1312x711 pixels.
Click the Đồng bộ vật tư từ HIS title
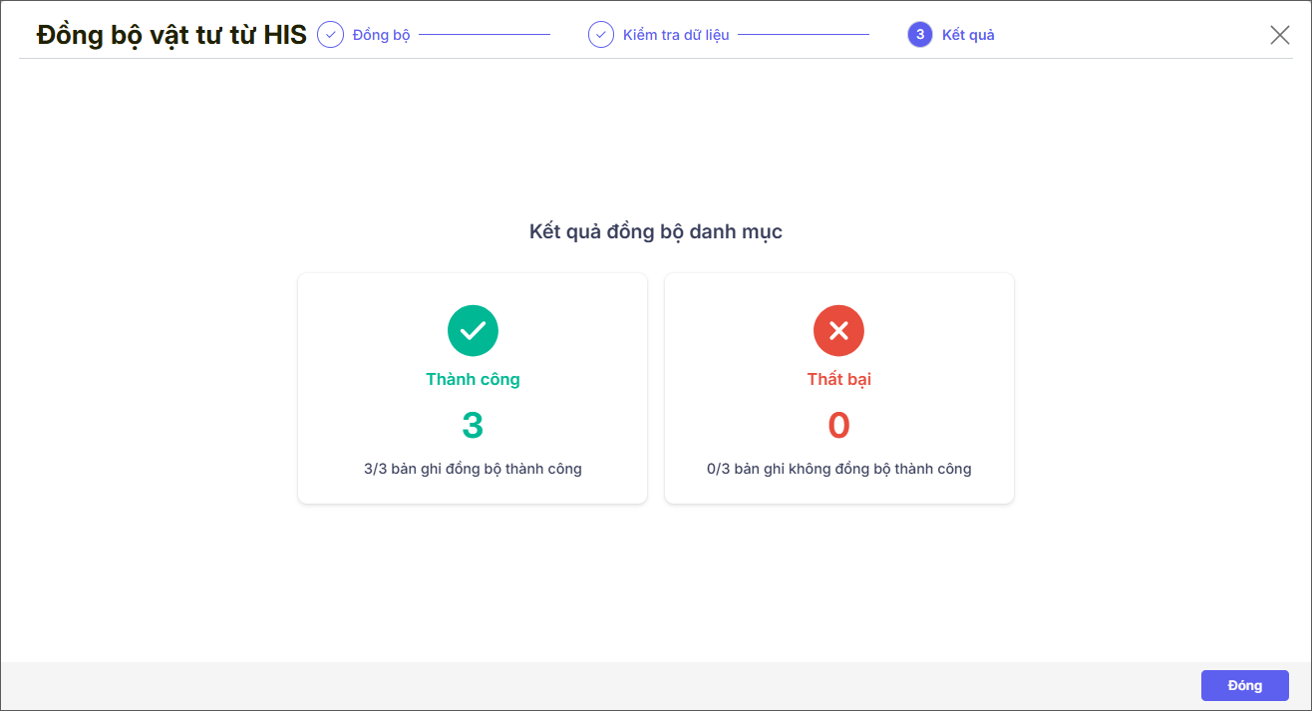pos(171,35)
